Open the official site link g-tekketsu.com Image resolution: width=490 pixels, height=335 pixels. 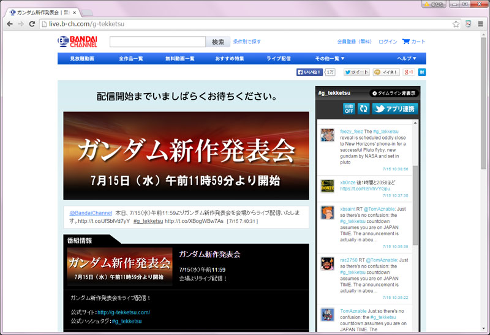pyautogui.click(x=124, y=312)
